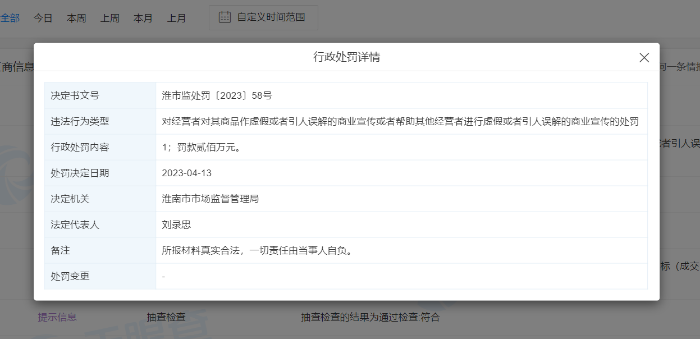Screen dimensions: 700x339
Task: Click the 决定书文号 label
Action: pyautogui.click(x=75, y=95)
